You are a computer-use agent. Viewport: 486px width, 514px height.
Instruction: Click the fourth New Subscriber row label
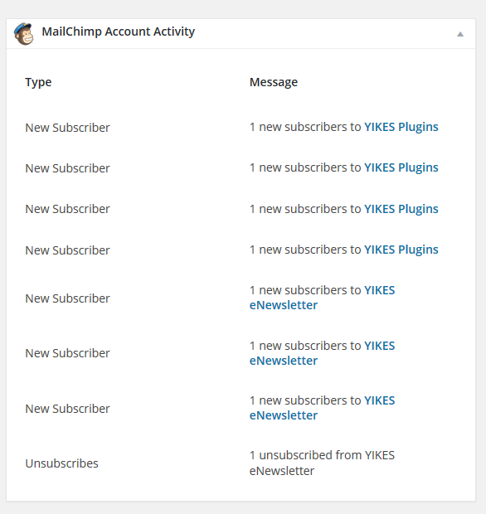[67, 250]
